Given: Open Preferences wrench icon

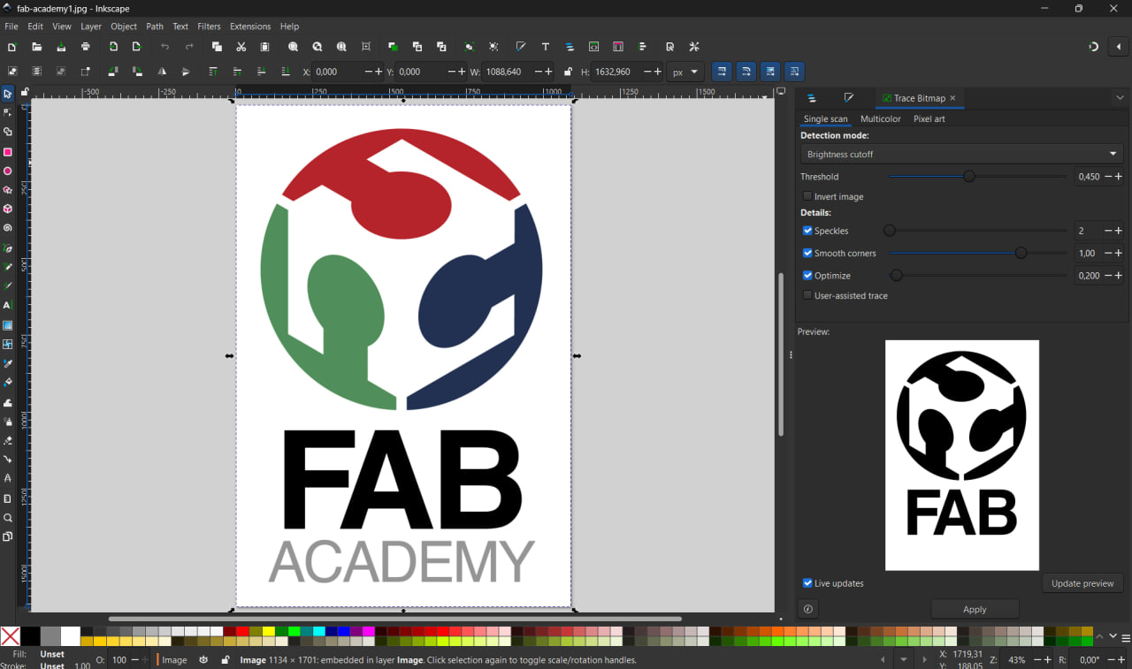Looking at the screenshot, I should [694, 47].
